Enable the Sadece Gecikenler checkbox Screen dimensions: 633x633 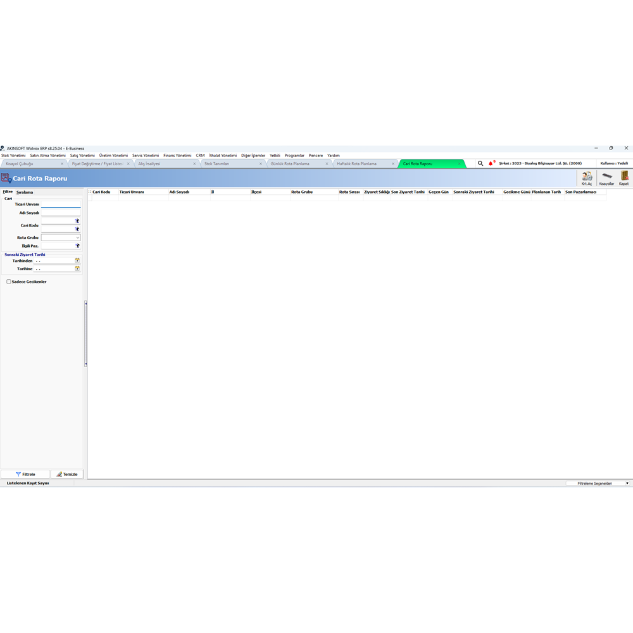click(8, 282)
